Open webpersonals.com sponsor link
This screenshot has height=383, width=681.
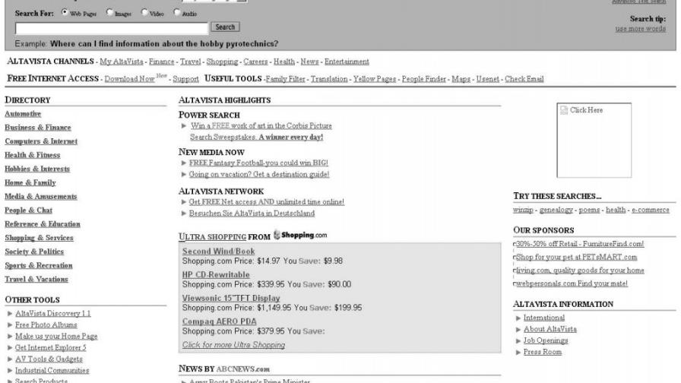(x=572, y=283)
